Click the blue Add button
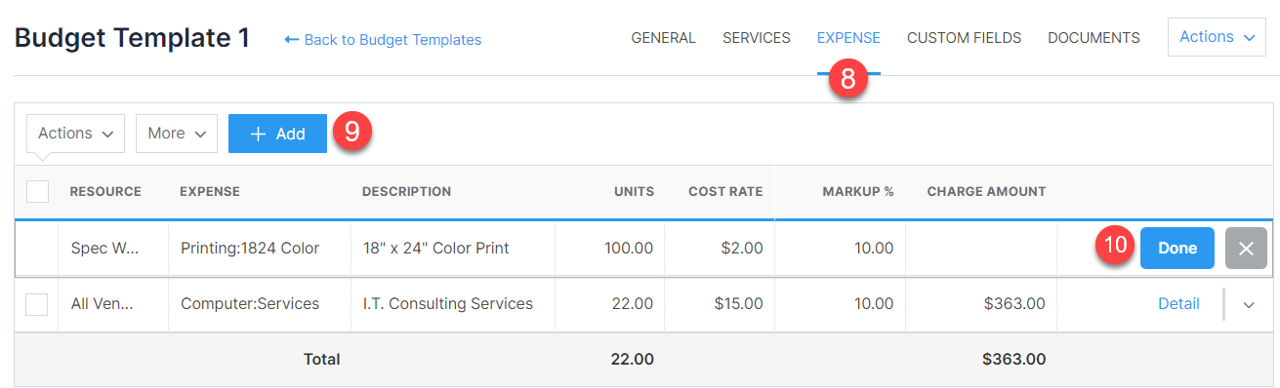The height and width of the screenshot is (388, 1280). click(x=277, y=134)
